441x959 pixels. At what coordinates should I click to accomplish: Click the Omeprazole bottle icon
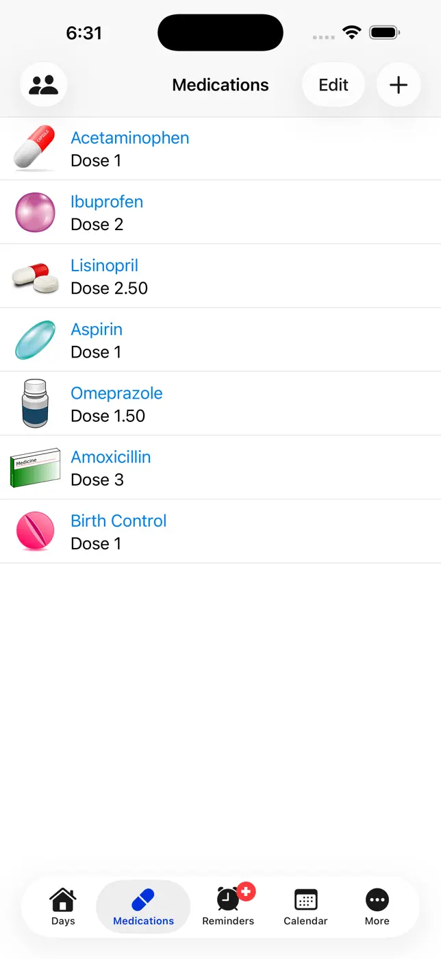[35, 403]
